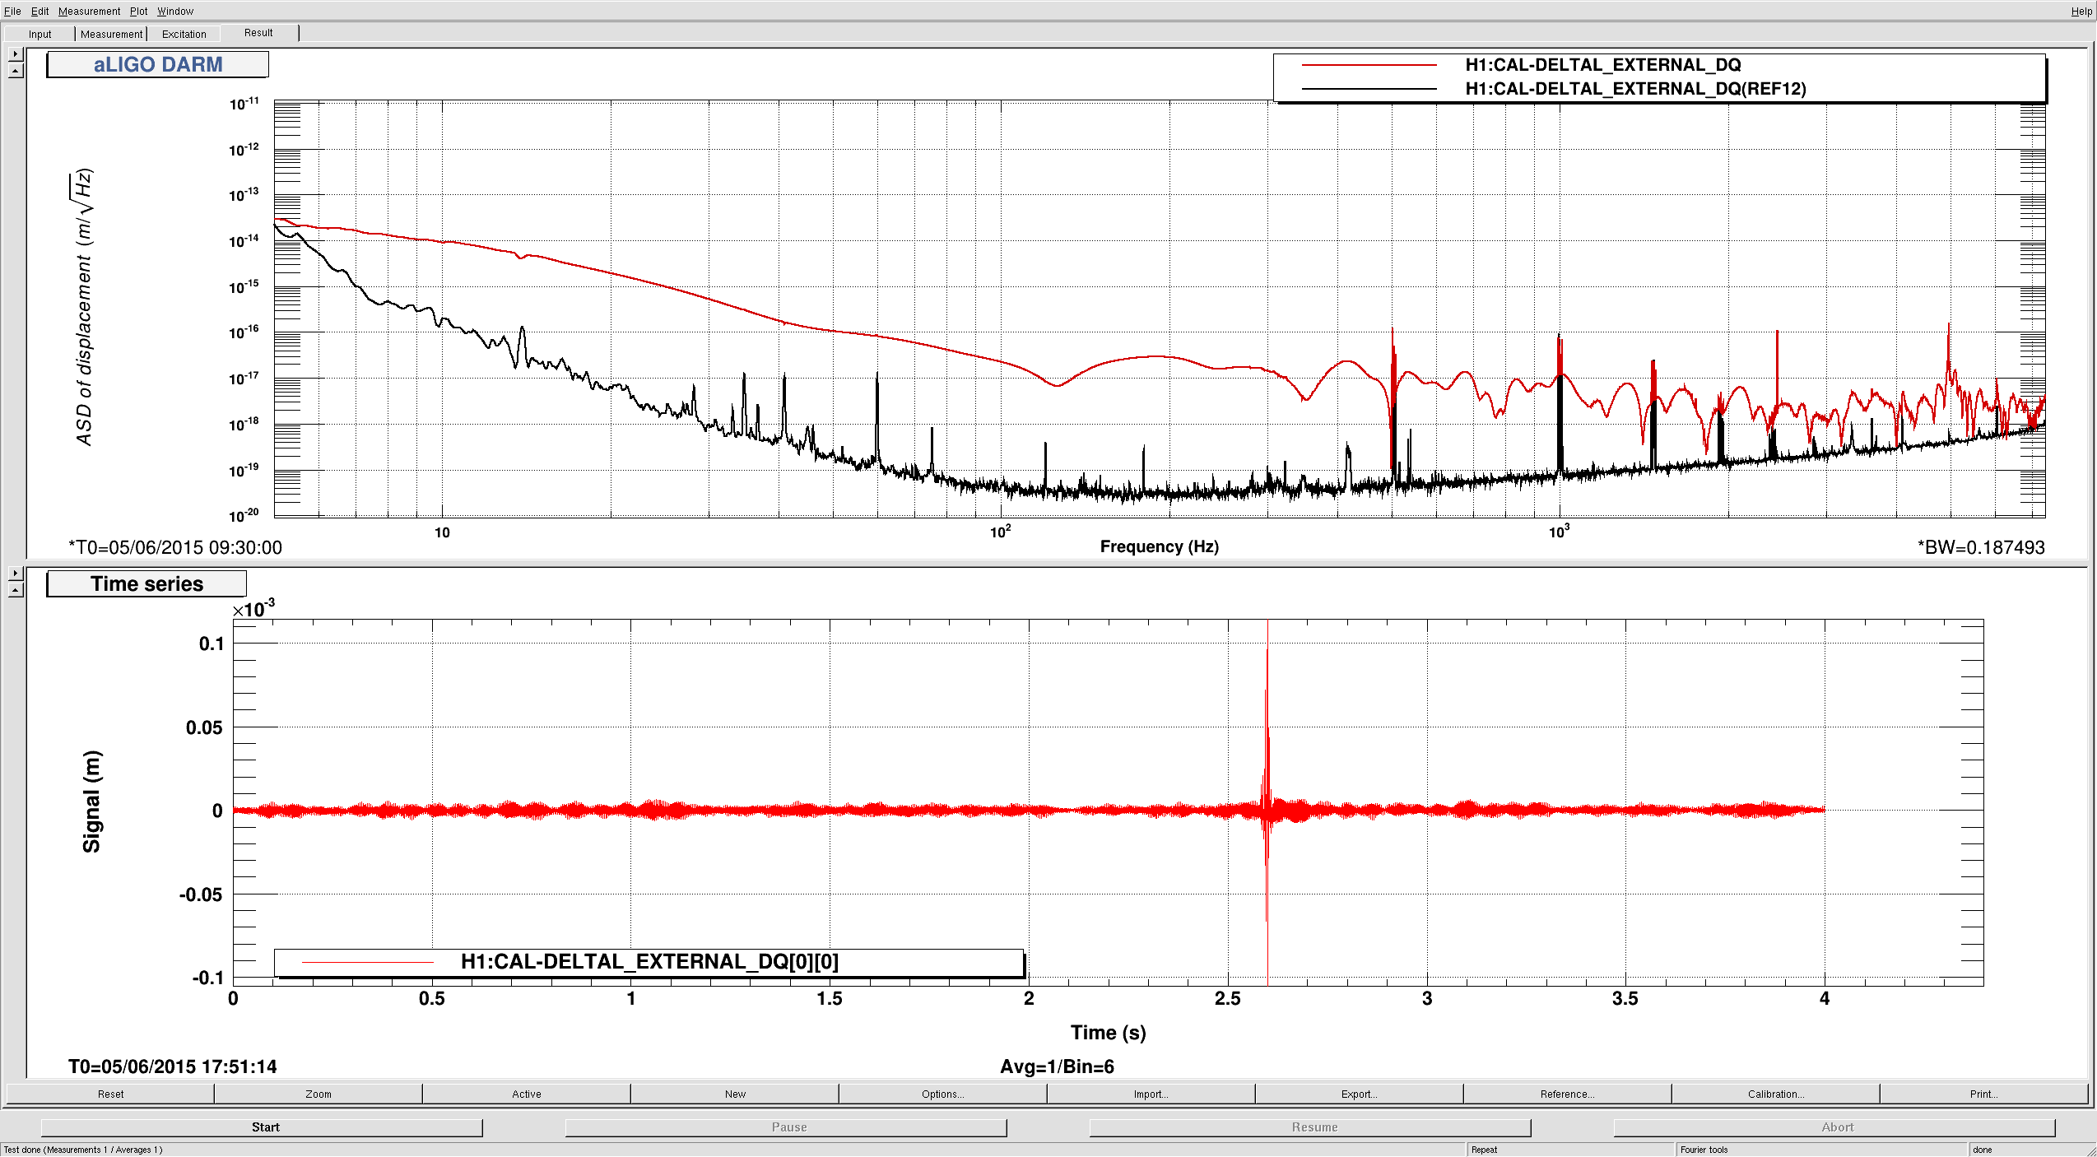Screen dimensions: 2097x1157
Task: Click the 'Test done' status bar message
Action: tap(83, 1150)
